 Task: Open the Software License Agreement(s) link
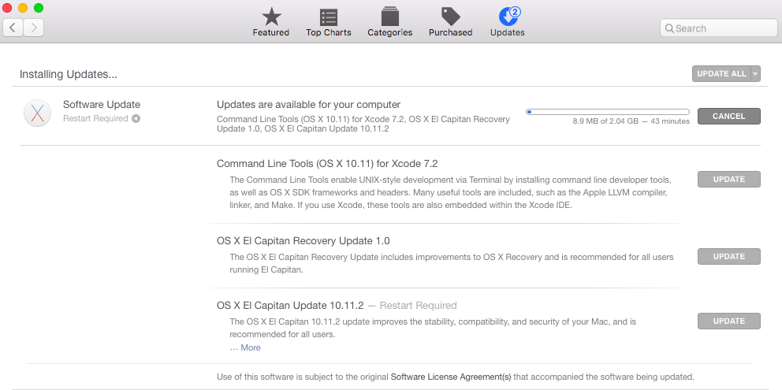click(452, 377)
